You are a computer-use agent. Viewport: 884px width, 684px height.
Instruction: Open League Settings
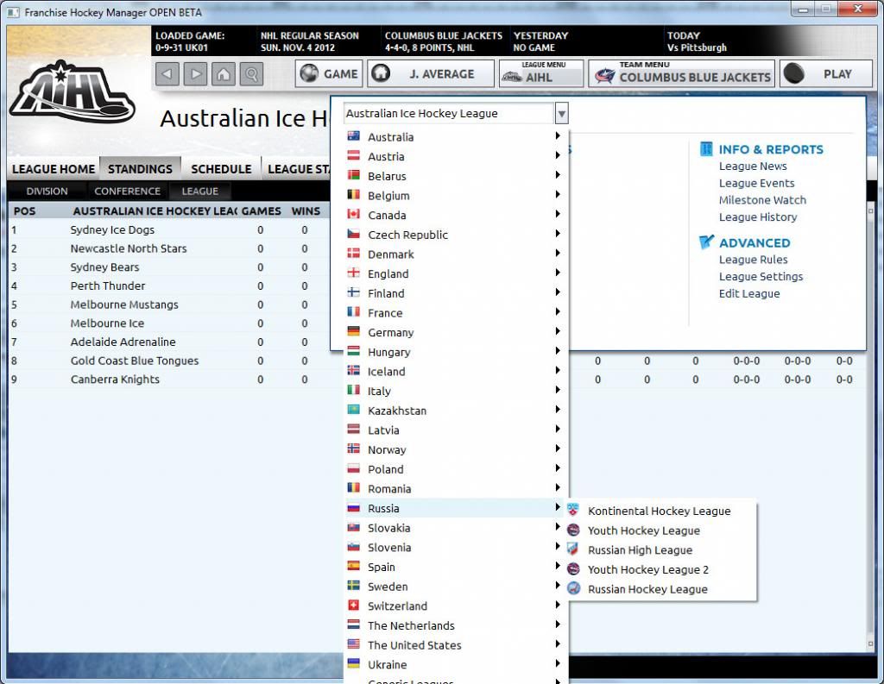pyautogui.click(x=761, y=276)
